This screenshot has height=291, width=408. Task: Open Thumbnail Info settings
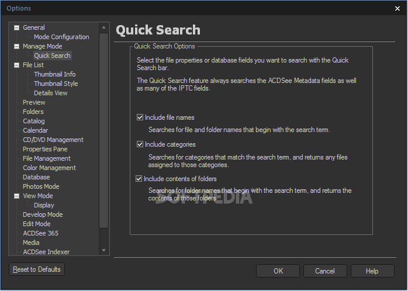tap(54, 74)
